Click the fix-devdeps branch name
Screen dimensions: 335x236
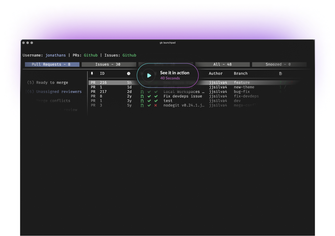click(246, 96)
